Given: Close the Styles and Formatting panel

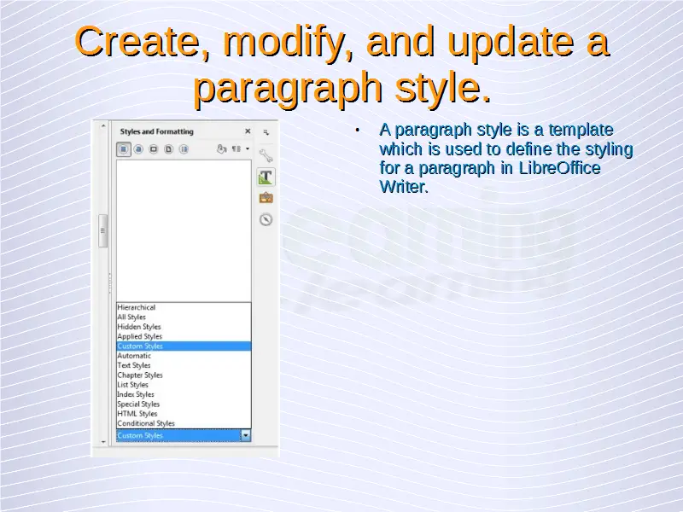Looking at the screenshot, I should [248, 131].
